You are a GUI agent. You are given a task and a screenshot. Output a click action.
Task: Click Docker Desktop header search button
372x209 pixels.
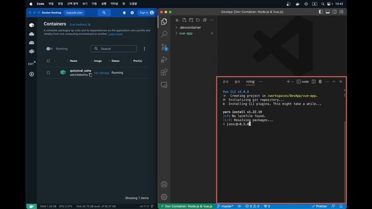[x=104, y=13]
